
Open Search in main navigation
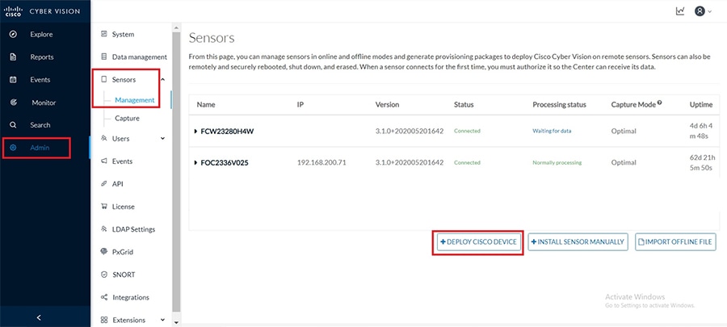[x=40, y=125]
